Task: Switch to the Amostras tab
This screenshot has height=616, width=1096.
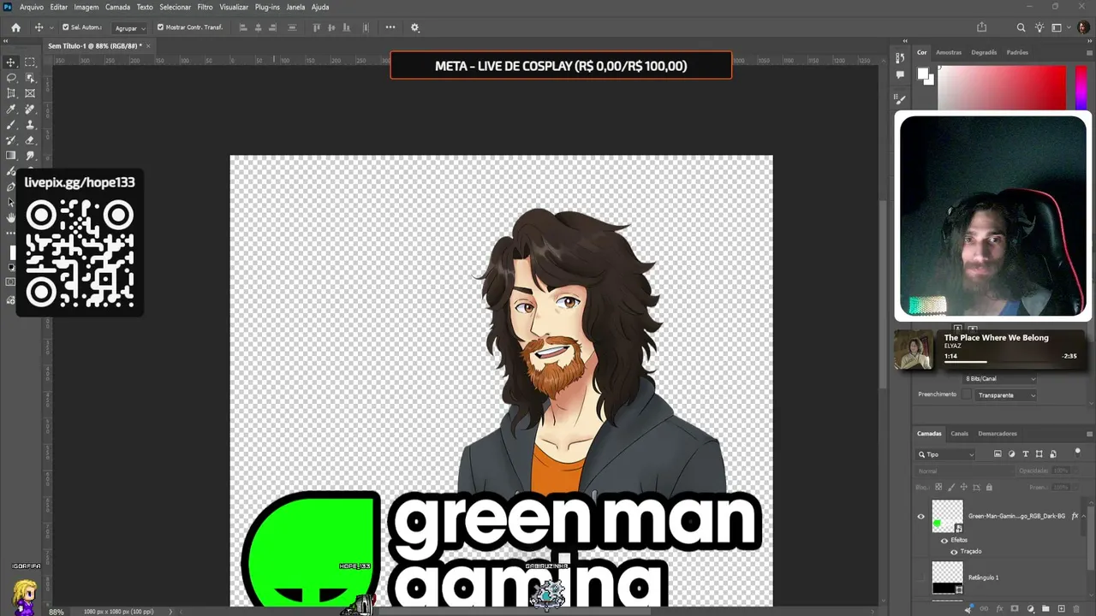Action: coord(949,52)
